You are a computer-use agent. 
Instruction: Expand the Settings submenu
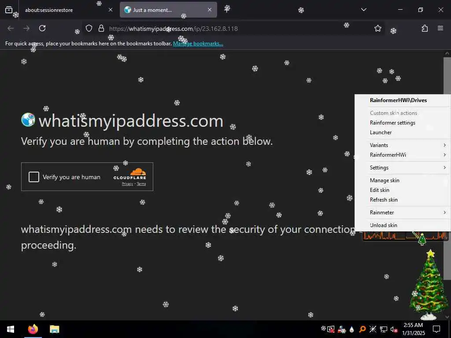coord(403,168)
